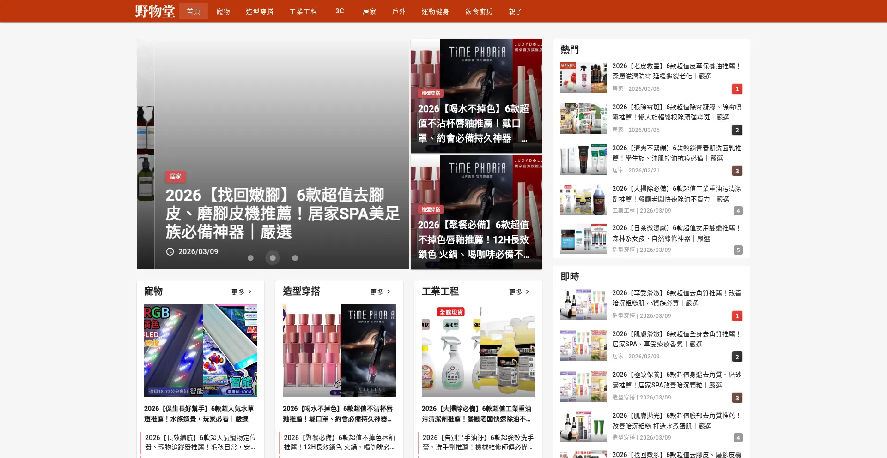
Task: Open 大掃除必備 article title in 工業工程 section
Action: tap(477, 414)
